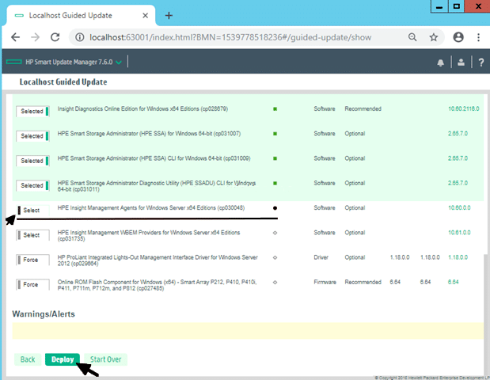
Task: Click the yellow Warnings/Alerts message box
Action: tap(248, 331)
